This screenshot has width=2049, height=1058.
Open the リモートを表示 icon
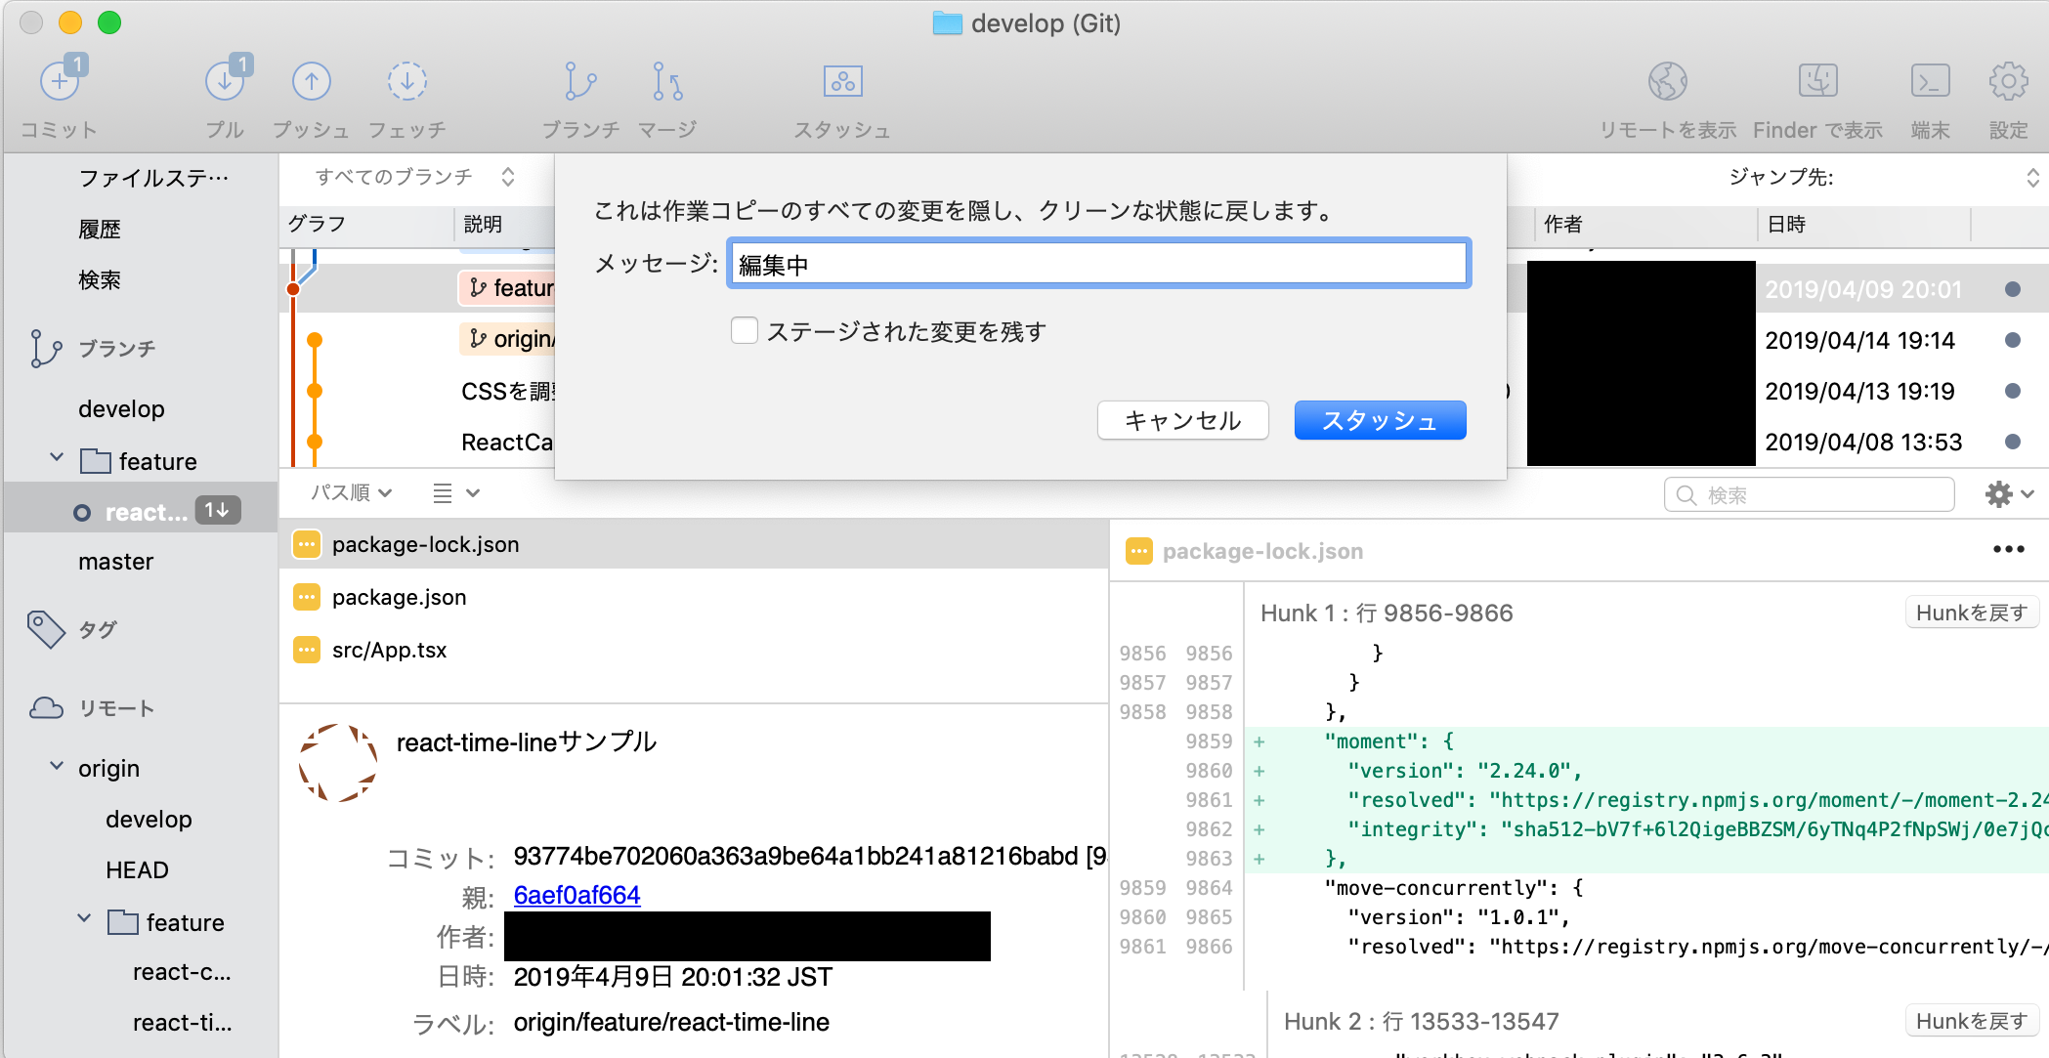point(1667,82)
